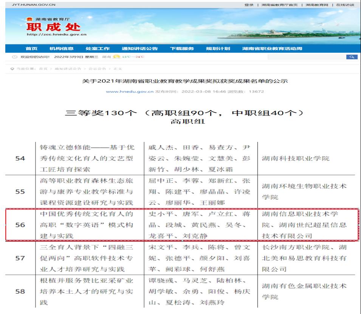Click the location pin icon in breadcrumb
Viewport: 361px width, 314px height.
point(12,69)
